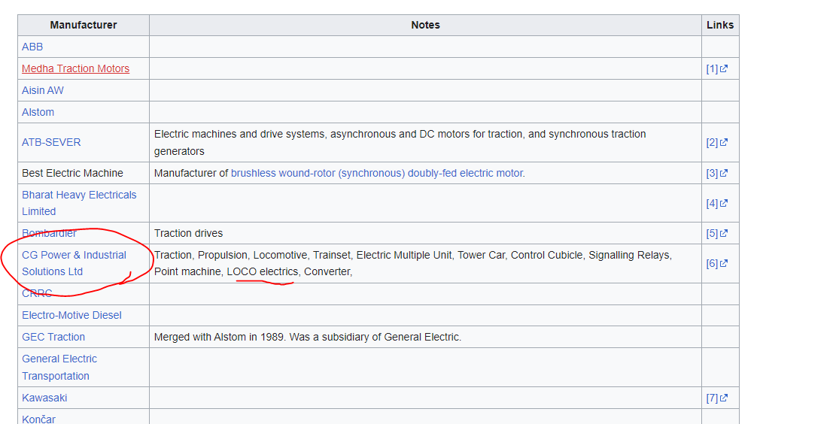Open the Aisin AW link
Image resolution: width=836 pixels, height=424 pixels.
[43, 90]
